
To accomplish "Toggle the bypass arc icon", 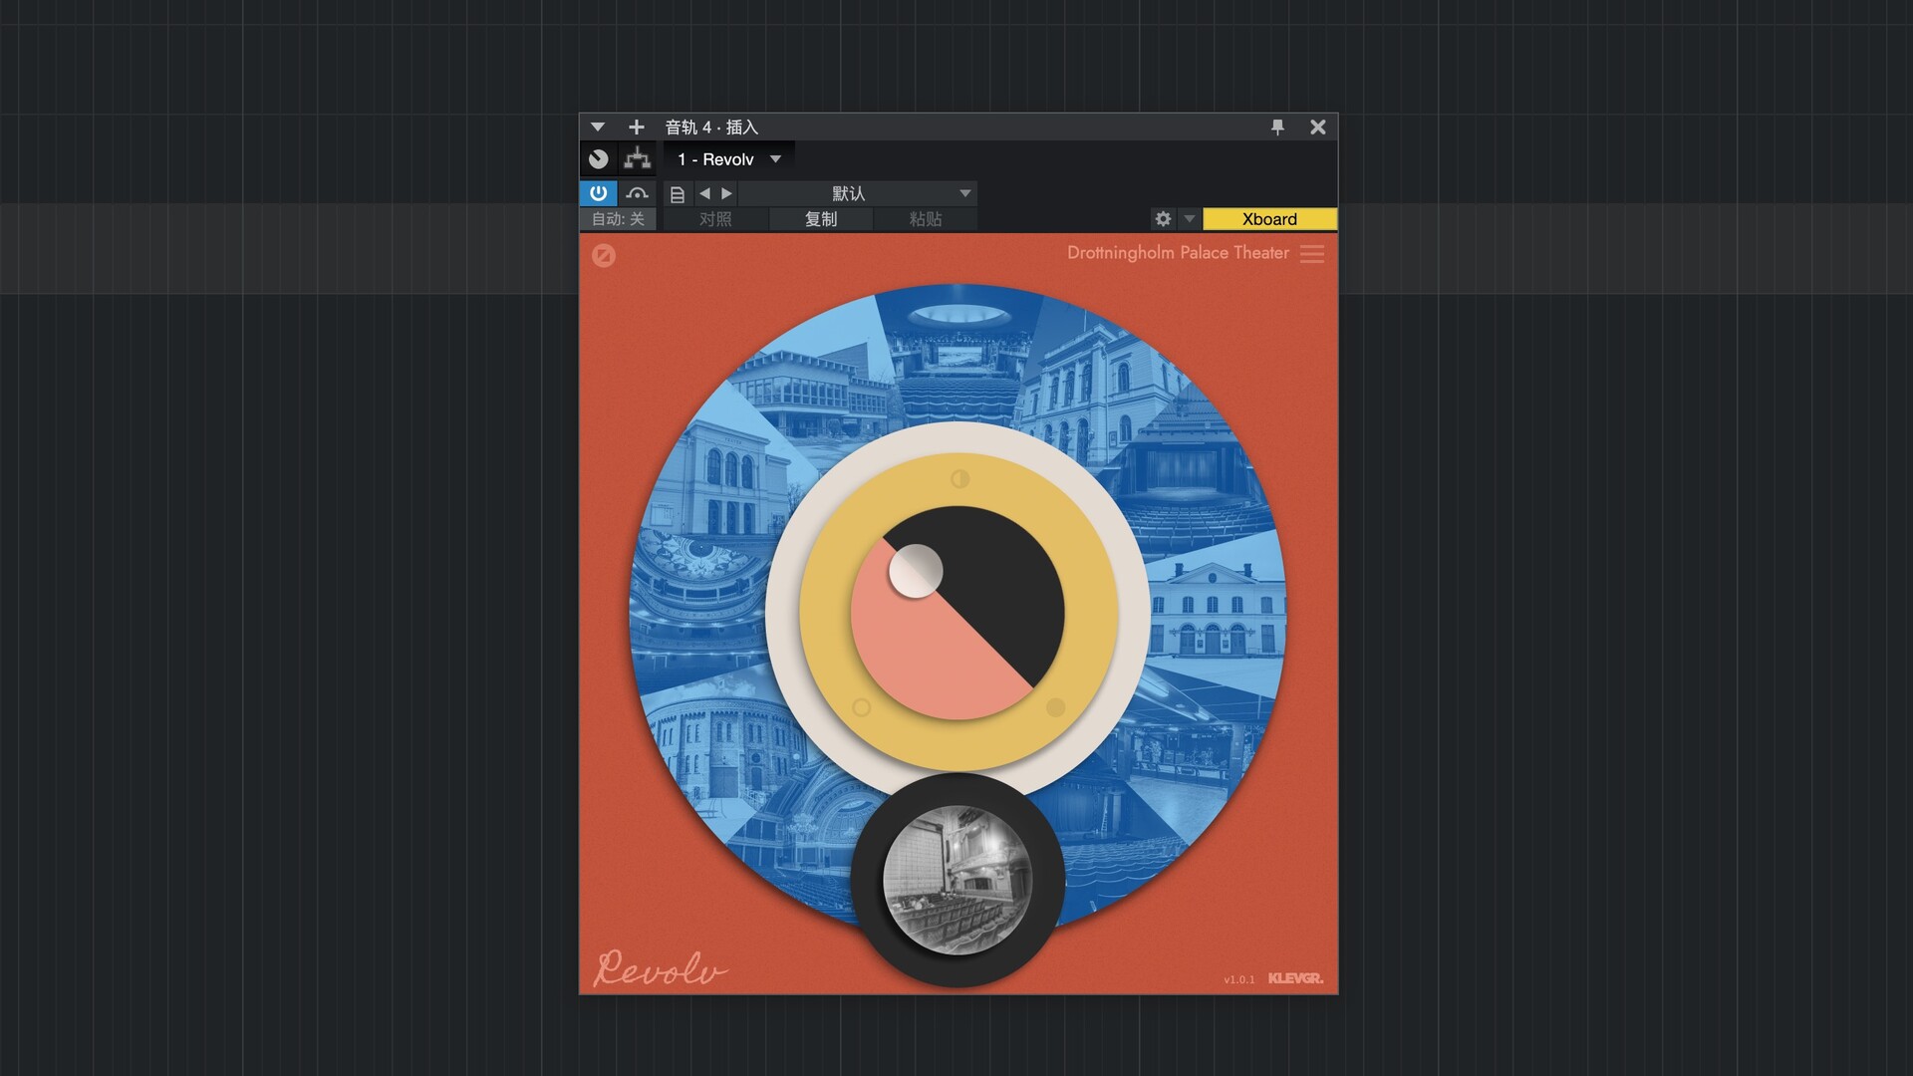I will click(x=638, y=193).
